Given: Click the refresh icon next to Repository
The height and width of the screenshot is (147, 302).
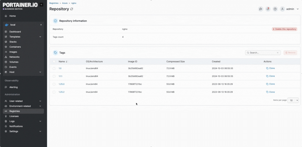Looking at the screenshot, I should tap(72, 9).
